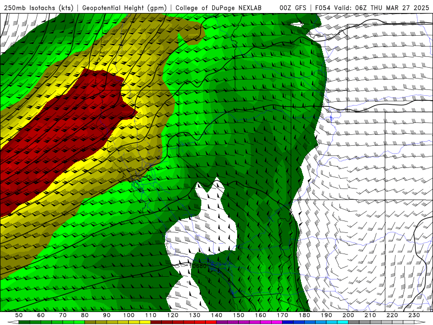
Task: Click the '250mb Isotachs (kts)' title text
Action: pyautogui.click(x=38, y=8)
